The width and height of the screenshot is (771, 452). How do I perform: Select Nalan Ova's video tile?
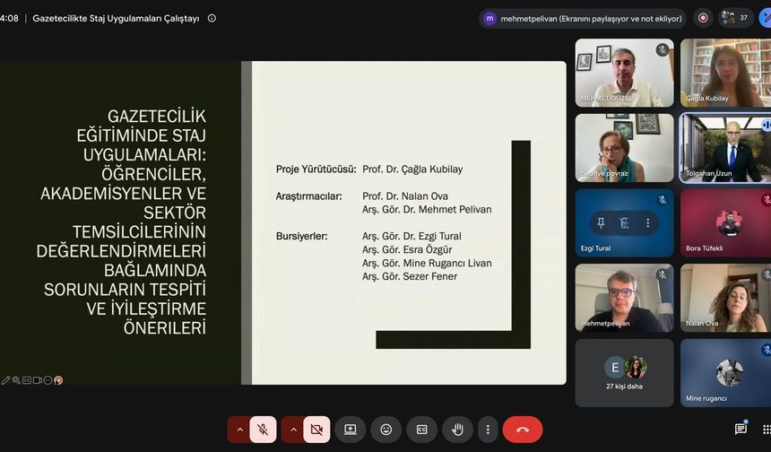726,298
